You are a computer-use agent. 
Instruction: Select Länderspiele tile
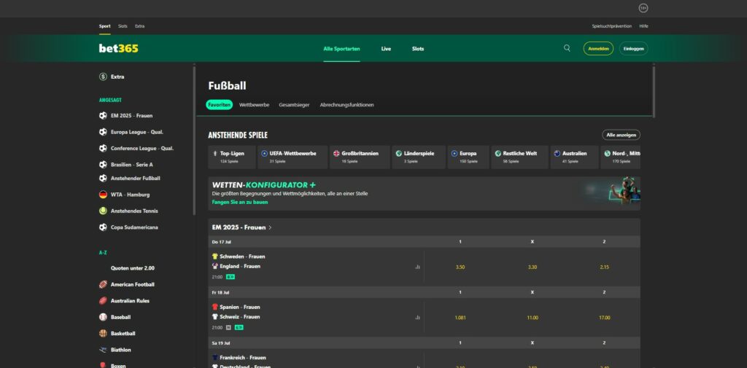(x=419, y=157)
